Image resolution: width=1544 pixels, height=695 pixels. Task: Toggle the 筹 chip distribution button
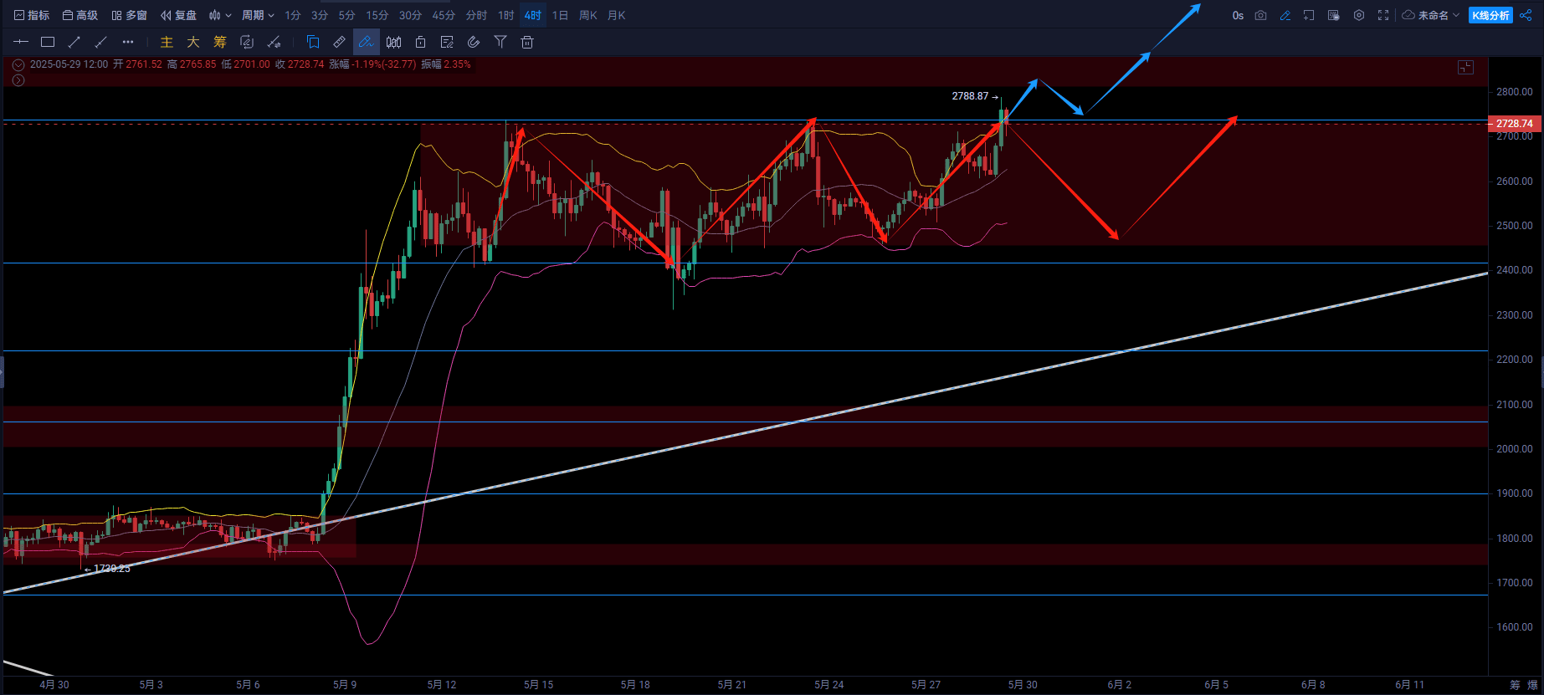point(220,42)
